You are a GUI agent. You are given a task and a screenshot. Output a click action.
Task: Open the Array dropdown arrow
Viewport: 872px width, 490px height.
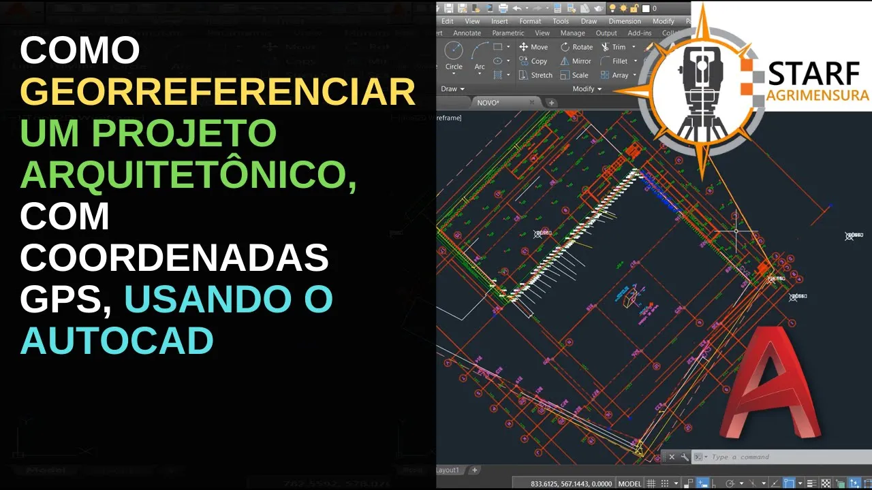click(x=634, y=75)
